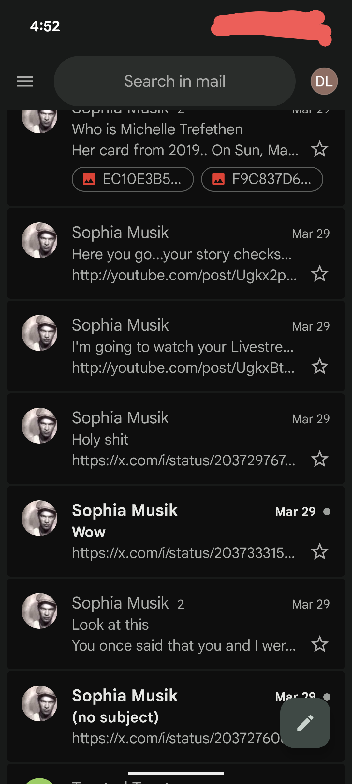
Task: Tap sender avatar on 'Here you go' email
Action: [x=39, y=240]
